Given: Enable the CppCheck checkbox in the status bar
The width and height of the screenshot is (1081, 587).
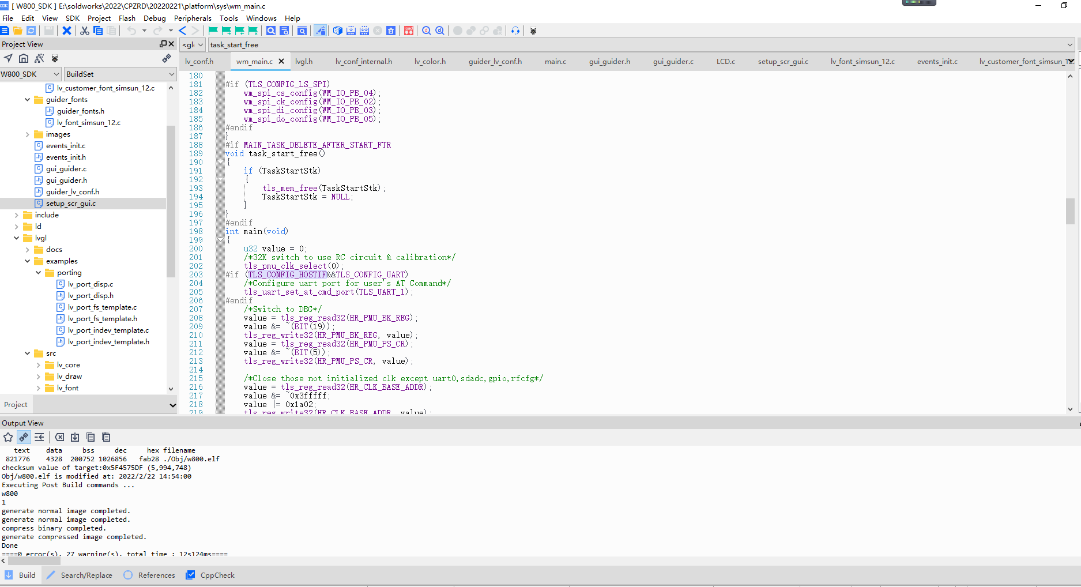Looking at the screenshot, I should (x=190, y=575).
